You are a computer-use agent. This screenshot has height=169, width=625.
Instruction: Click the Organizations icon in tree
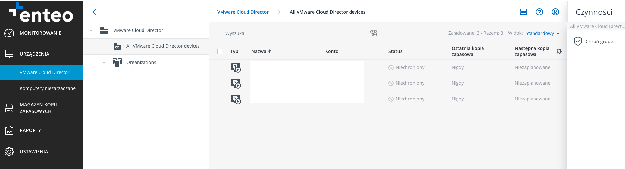(117, 62)
